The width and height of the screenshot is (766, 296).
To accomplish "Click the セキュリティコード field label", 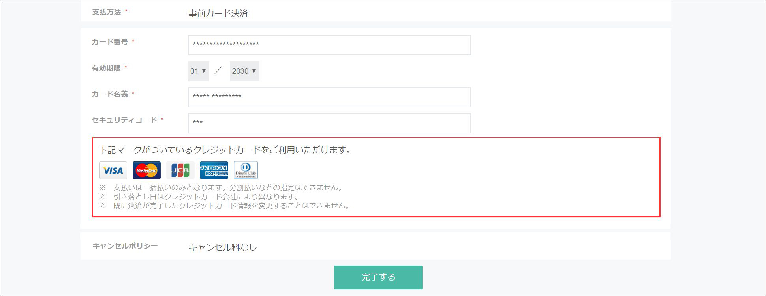I will pyautogui.click(x=124, y=120).
